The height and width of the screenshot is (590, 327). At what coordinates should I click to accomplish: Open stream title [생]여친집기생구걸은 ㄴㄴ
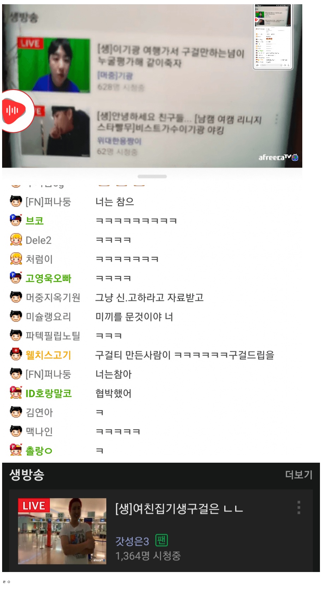click(179, 509)
